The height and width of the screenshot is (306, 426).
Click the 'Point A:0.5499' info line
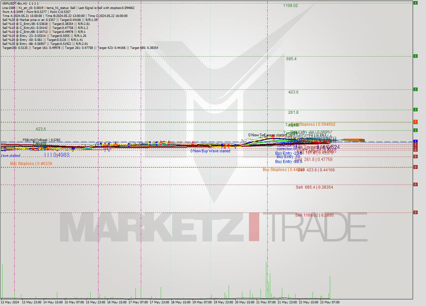coord(36,12)
